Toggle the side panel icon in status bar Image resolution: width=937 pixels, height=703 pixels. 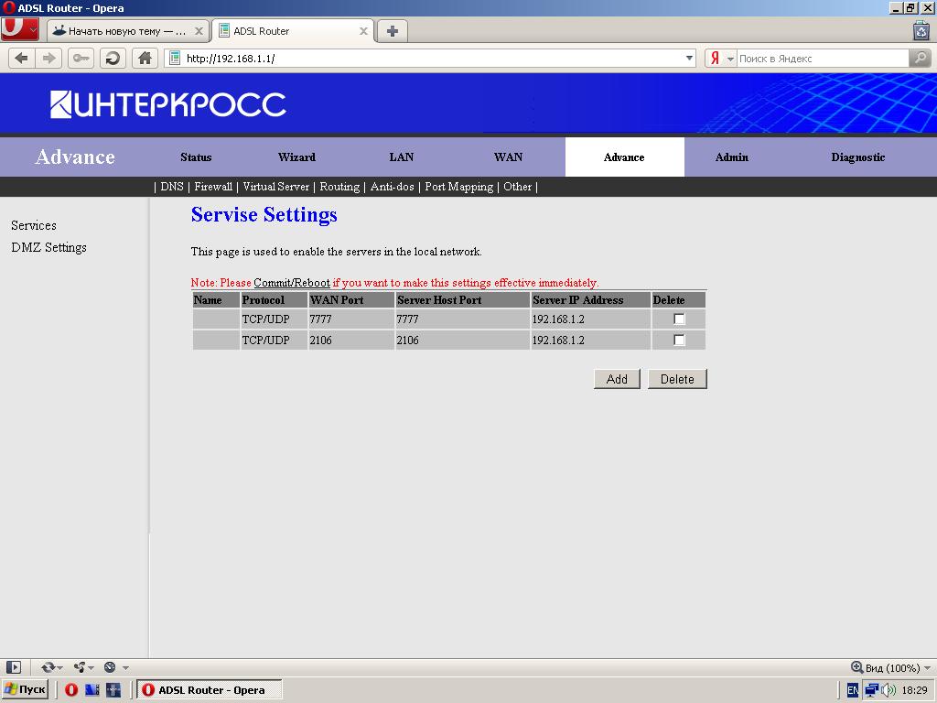pyautogui.click(x=13, y=667)
